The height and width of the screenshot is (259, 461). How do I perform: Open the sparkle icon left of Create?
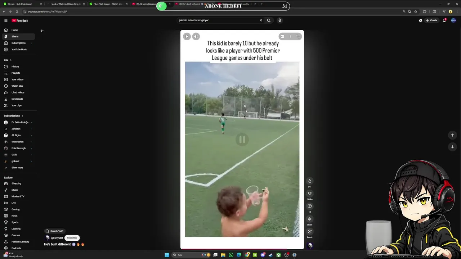tap(420, 21)
